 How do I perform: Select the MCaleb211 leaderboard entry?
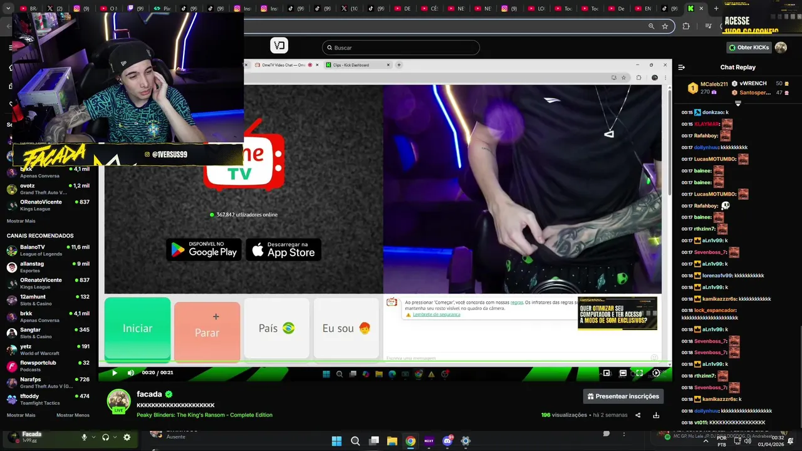click(x=707, y=88)
